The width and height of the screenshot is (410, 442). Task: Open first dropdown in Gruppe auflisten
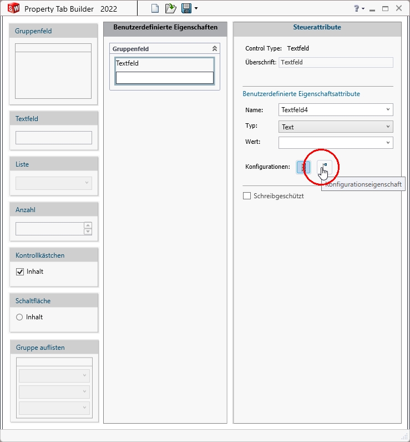click(x=54, y=375)
